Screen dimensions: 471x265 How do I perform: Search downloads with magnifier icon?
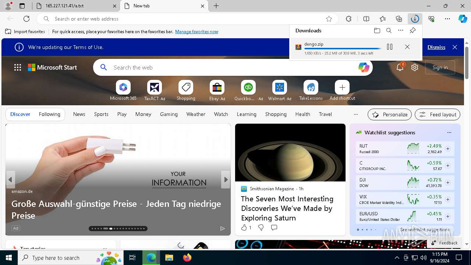tap(389, 31)
